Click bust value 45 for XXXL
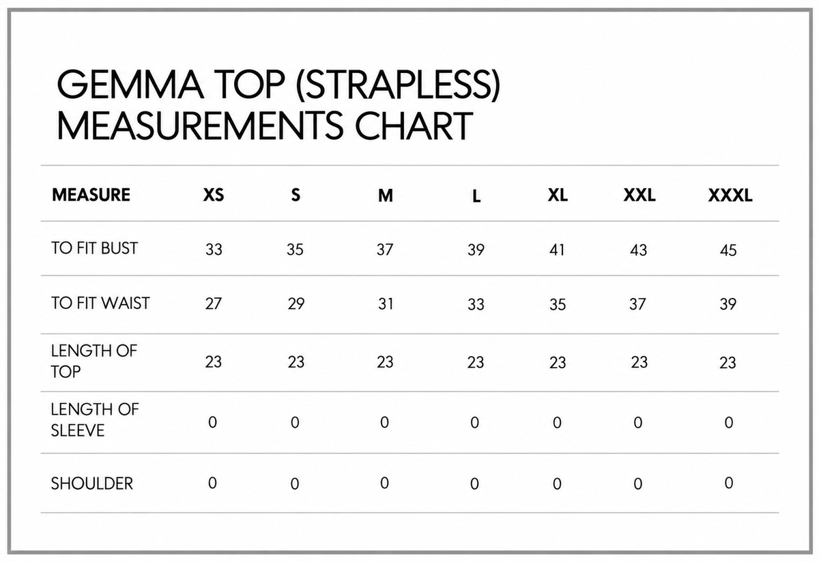Image resolution: width=819 pixels, height=562 pixels. tap(728, 250)
